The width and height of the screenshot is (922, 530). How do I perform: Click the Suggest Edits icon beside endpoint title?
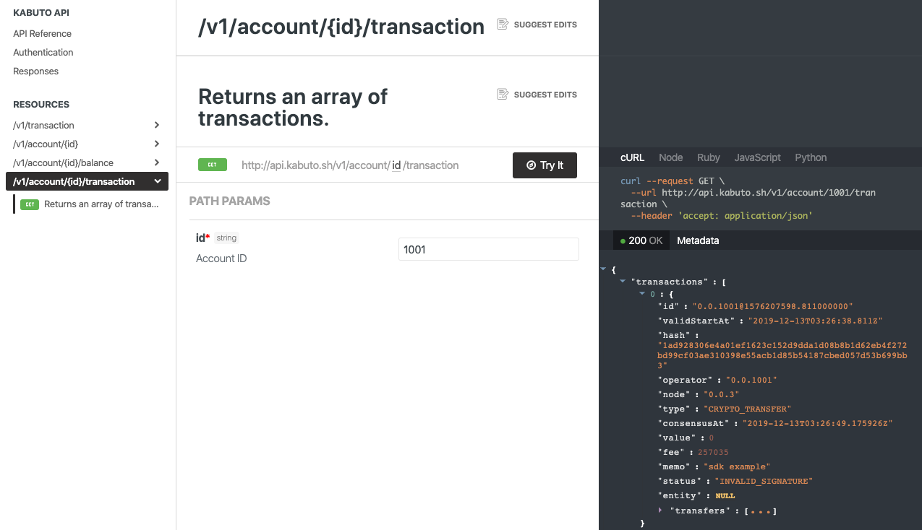point(503,25)
